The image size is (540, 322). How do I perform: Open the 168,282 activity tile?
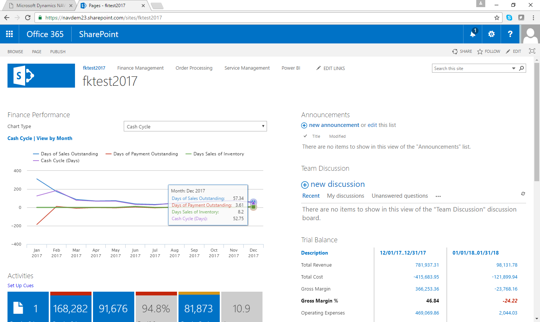click(70, 308)
